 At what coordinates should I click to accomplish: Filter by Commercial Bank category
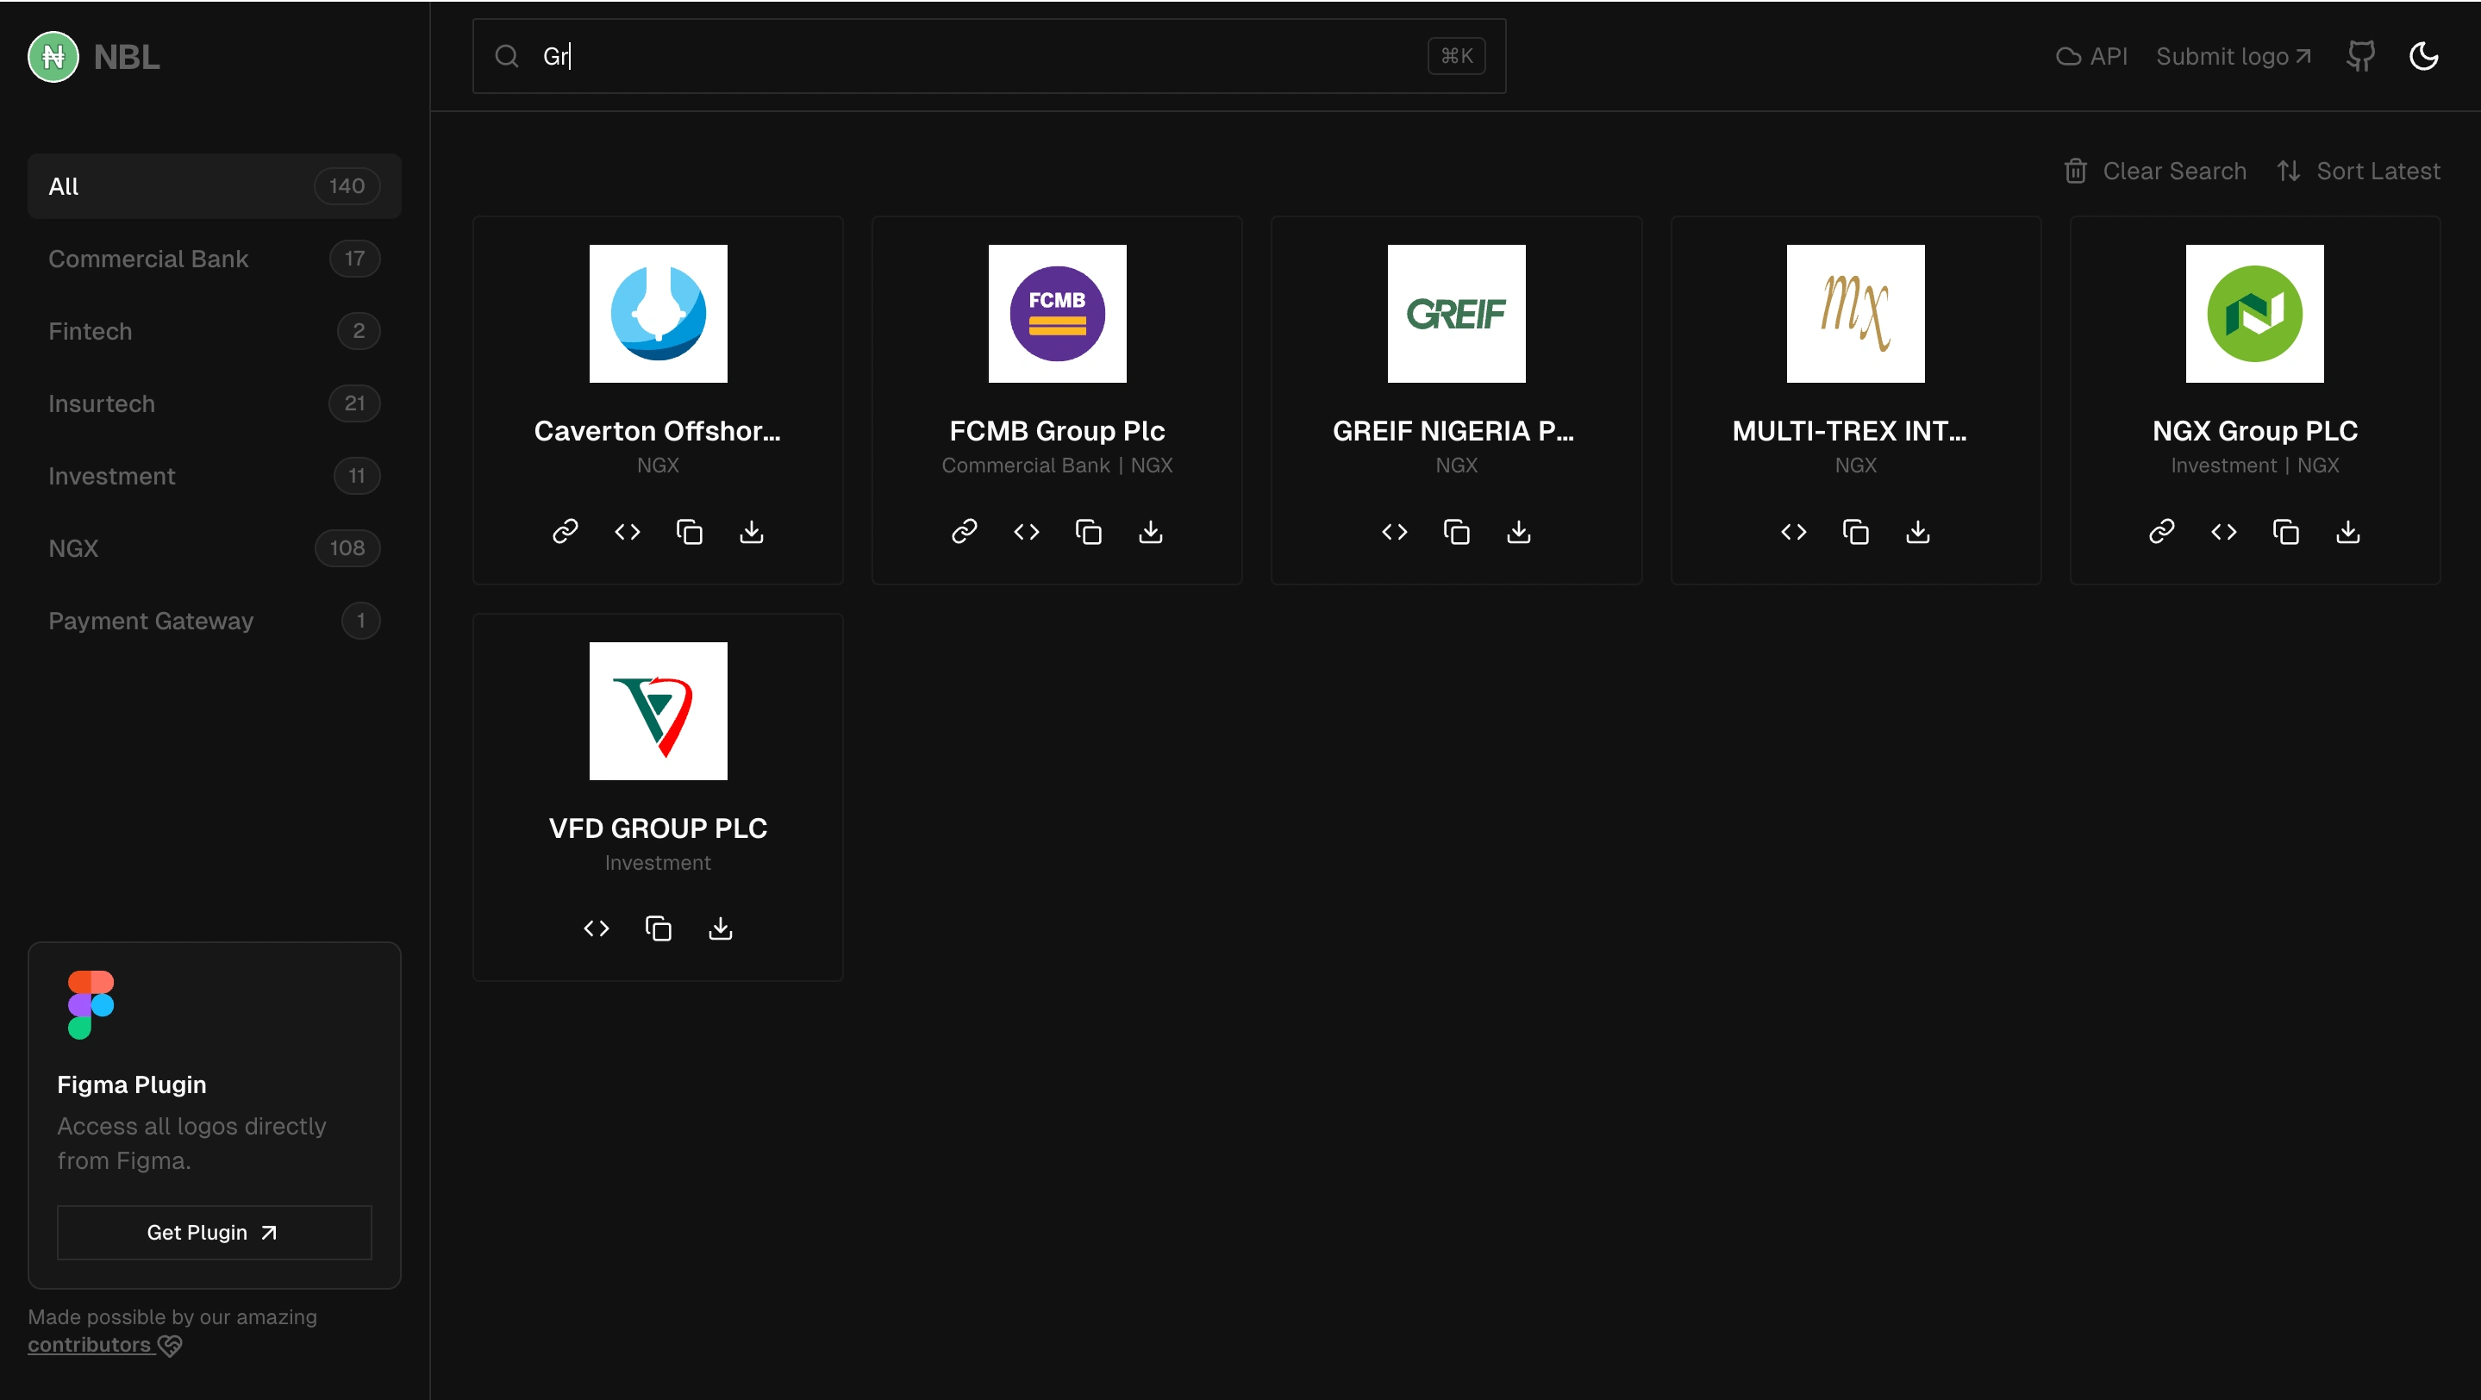pos(214,258)
